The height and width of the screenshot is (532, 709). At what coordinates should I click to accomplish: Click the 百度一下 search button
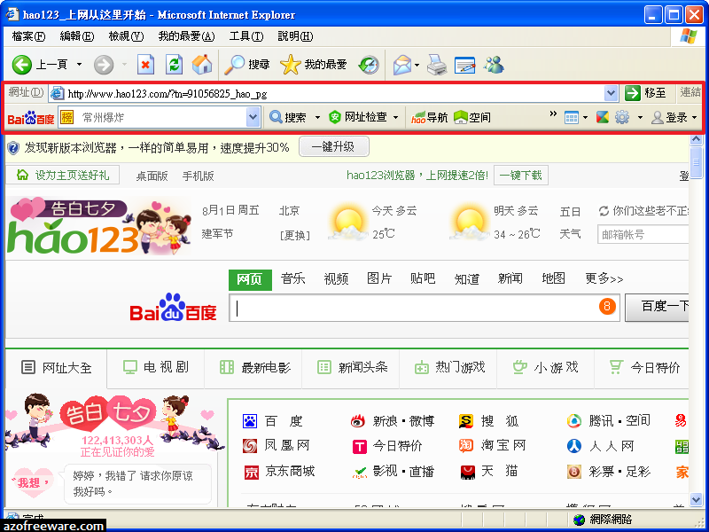point(657,307)
